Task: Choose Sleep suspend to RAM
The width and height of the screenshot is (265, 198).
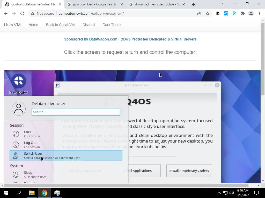Action: click(66, 175)
